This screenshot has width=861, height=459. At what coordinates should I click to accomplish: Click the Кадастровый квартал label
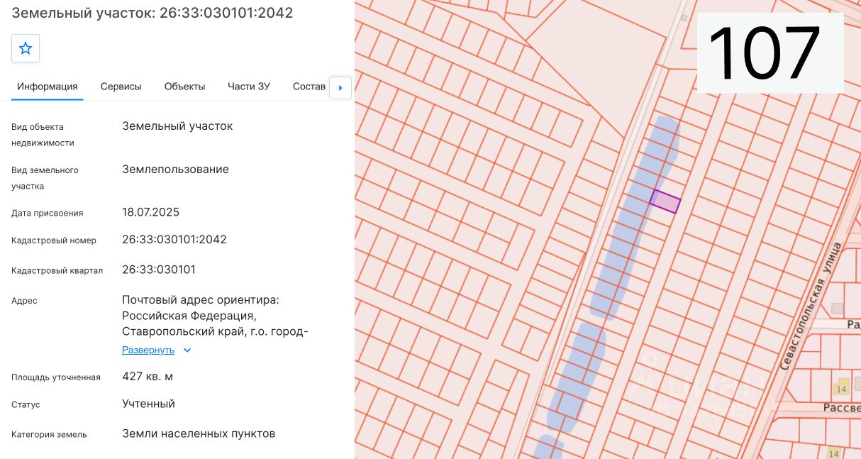pos(57,270)
